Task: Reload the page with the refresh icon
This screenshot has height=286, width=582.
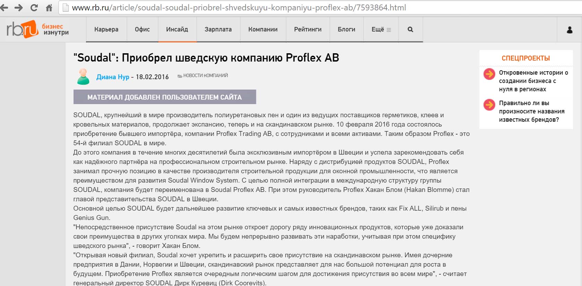Action: coord(34,8)
